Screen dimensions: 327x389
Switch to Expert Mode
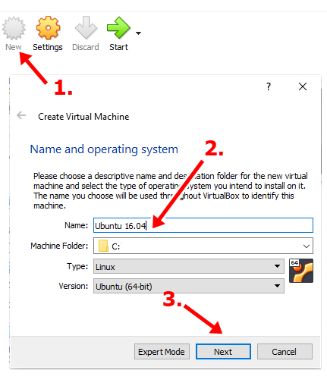coord(162,352)
